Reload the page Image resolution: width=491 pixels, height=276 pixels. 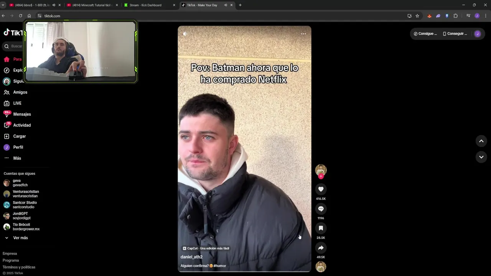[x=20, y=16]
